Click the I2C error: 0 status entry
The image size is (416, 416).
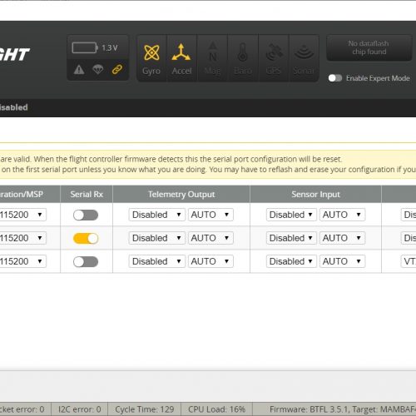pos(80,409)
